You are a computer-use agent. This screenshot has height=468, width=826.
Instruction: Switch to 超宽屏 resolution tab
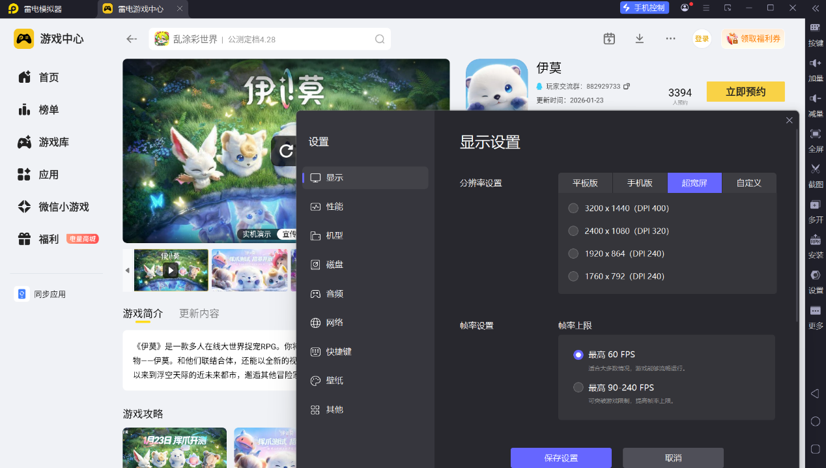pos(694,183)
